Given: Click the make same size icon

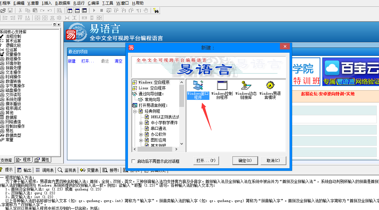Looking at the screenshot, I should (99, 18).
